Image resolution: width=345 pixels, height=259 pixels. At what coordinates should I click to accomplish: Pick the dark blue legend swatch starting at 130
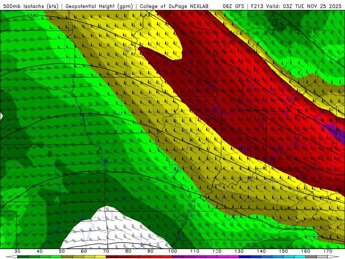[x=245, y=256]
